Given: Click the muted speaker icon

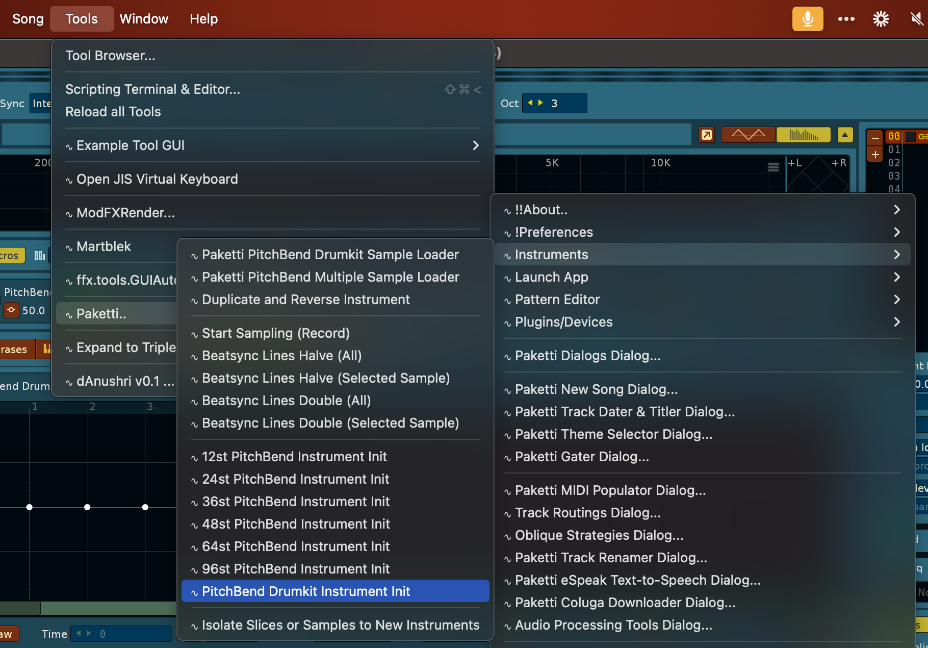Looking at the screenshot, I should click(x=916, y=19).
